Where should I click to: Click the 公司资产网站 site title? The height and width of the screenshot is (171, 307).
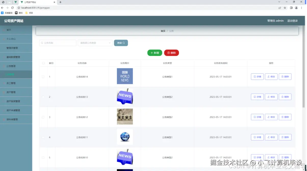pyautogui.click(x=14, y=21)
